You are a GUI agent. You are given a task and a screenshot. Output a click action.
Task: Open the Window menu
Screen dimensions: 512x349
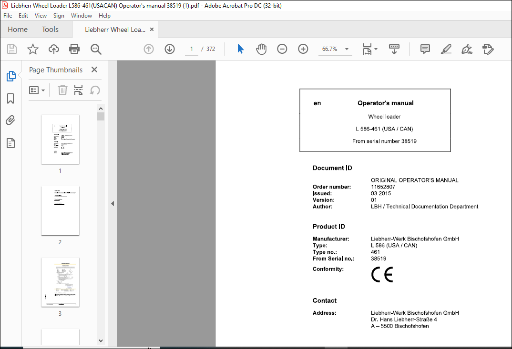tap(82, 16)
